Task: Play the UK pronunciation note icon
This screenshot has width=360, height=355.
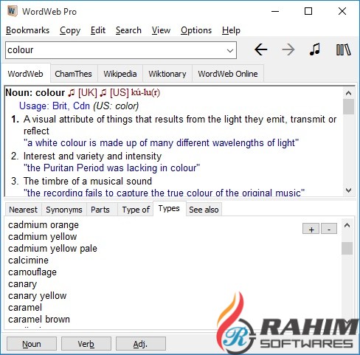Action: (x=71, y=93)
